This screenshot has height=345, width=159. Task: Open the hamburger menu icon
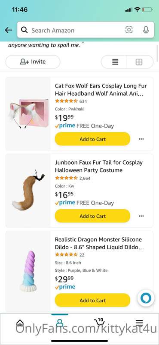pos(139,323)
